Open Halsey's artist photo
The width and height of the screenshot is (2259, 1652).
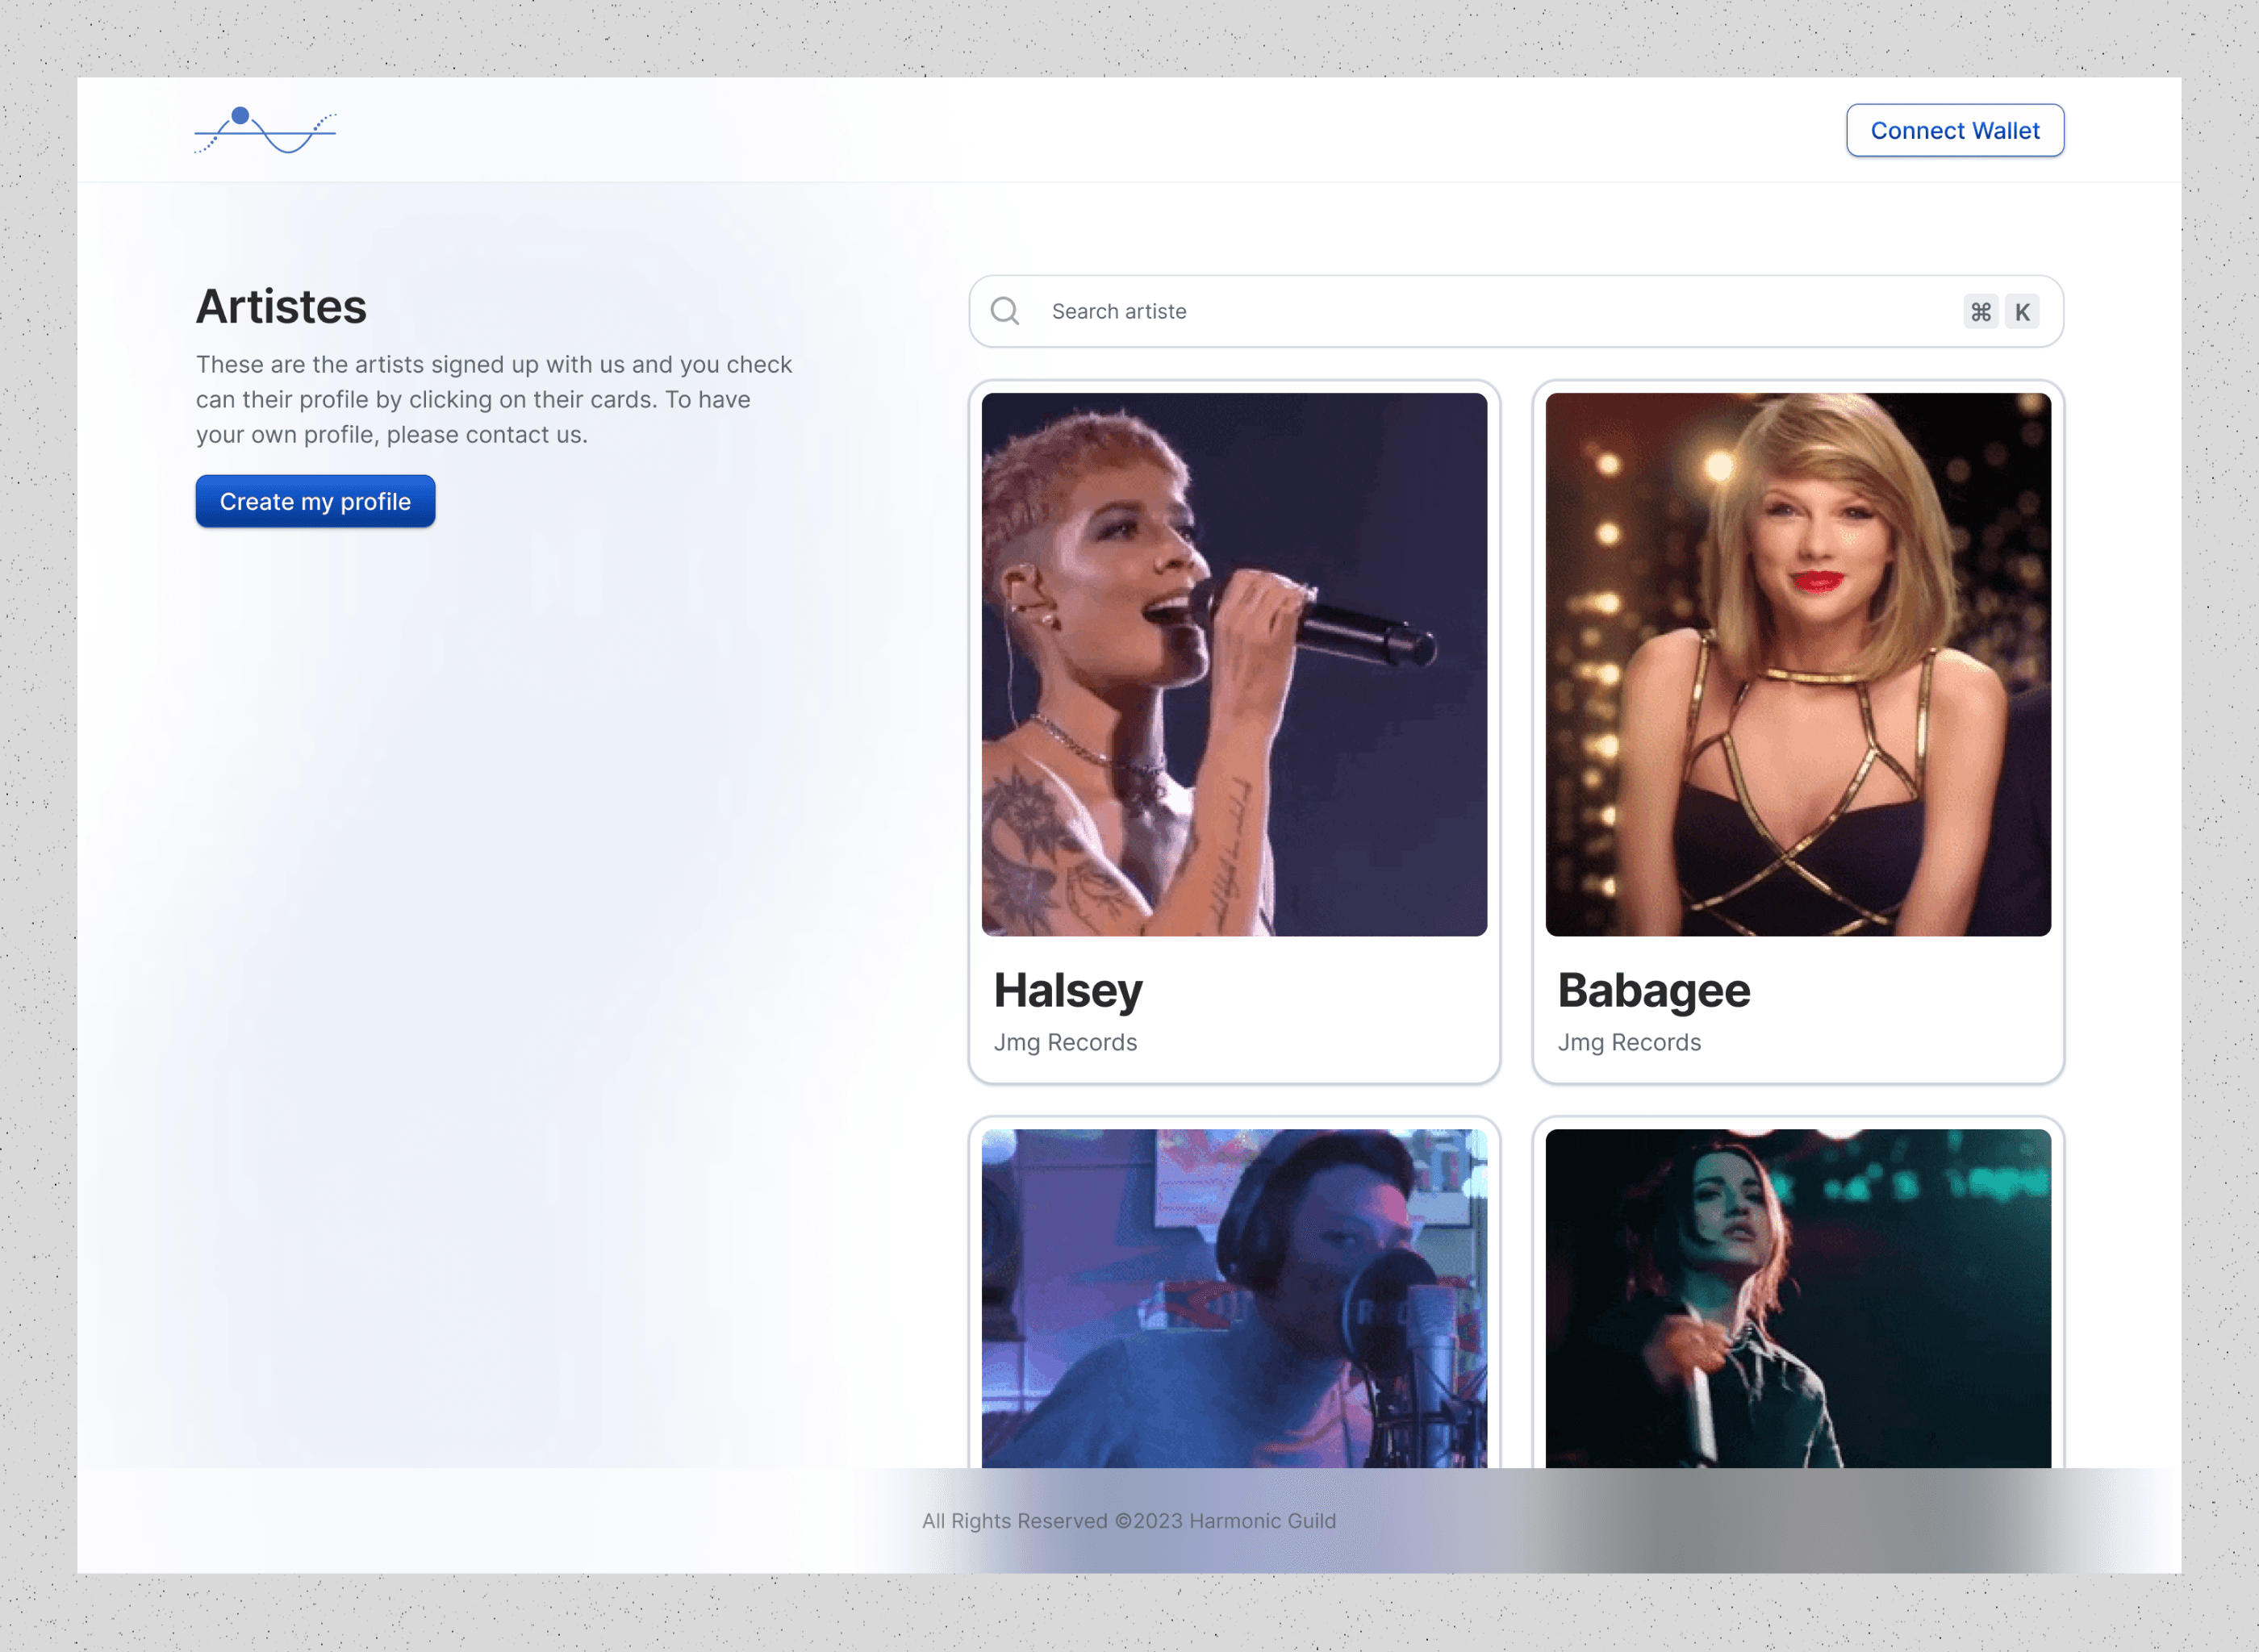pos(1234,664)
